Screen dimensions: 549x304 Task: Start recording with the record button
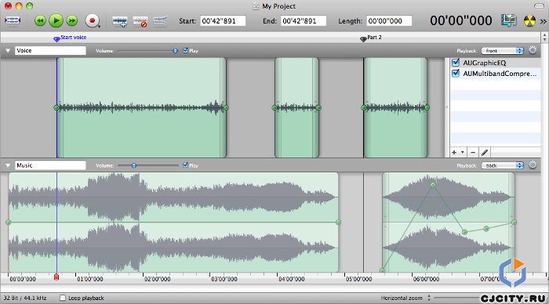tap(92, 21)
